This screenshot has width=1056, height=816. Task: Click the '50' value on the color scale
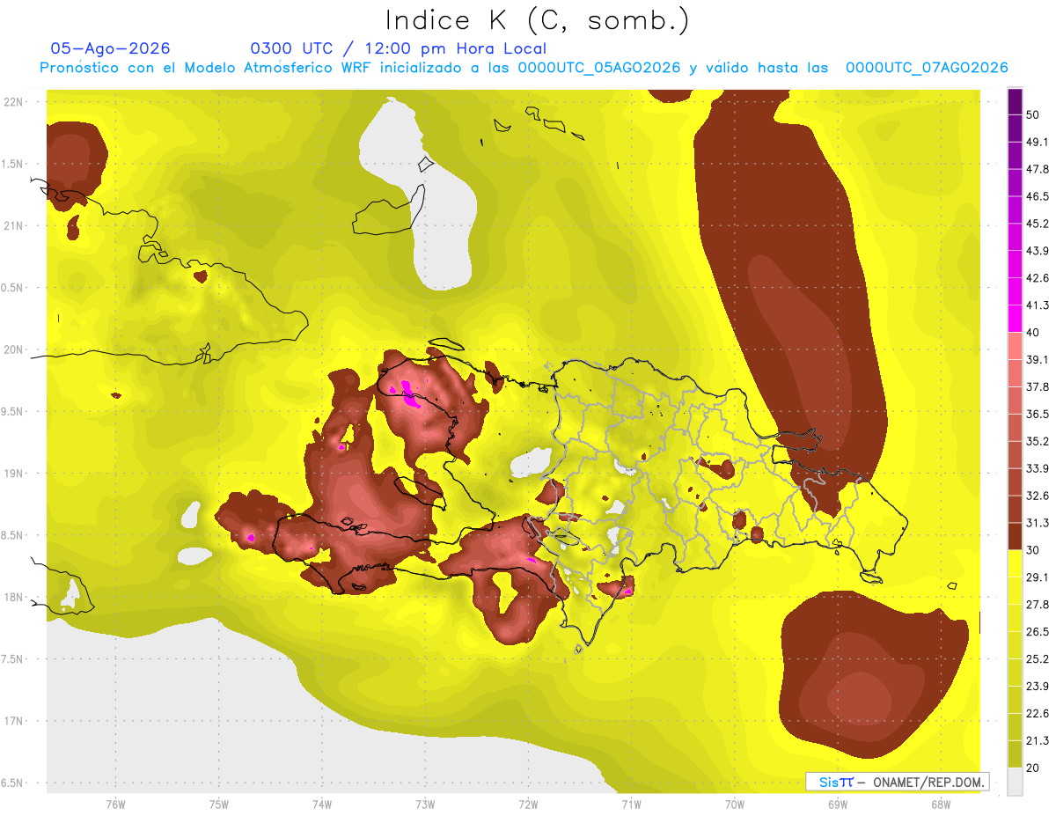1033,114
